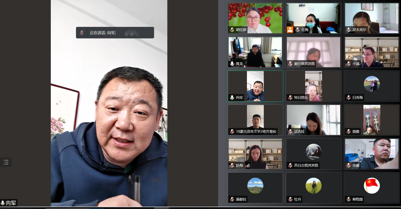Click the list panel icon on left edge
The height and width of the screenshot is (209, 401).
[x=6, y=162]
